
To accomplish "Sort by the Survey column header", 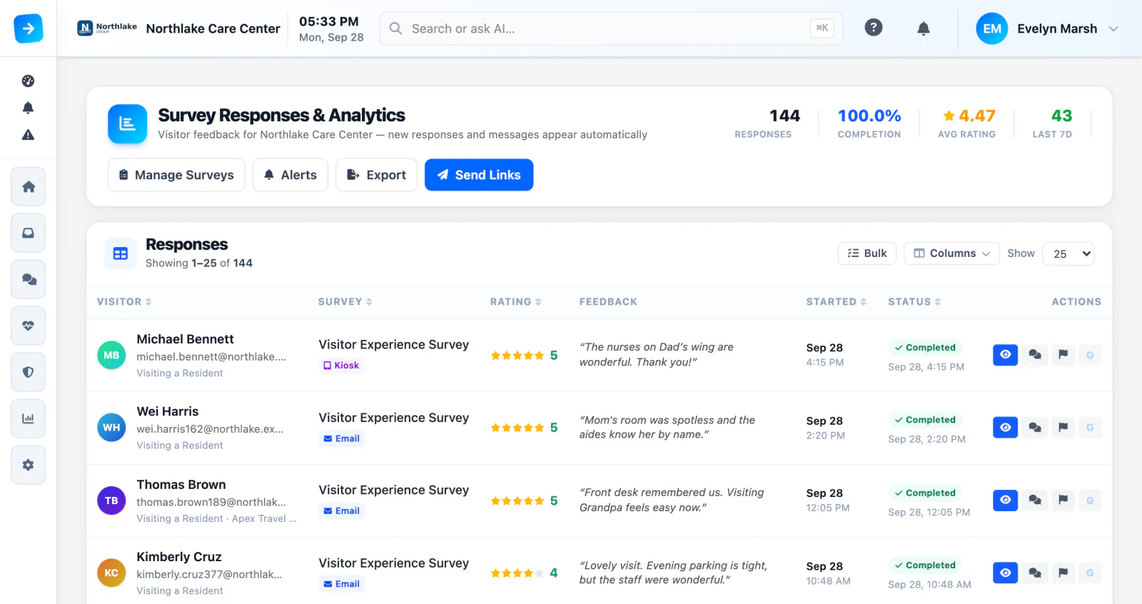I will (x=345, y=302).
